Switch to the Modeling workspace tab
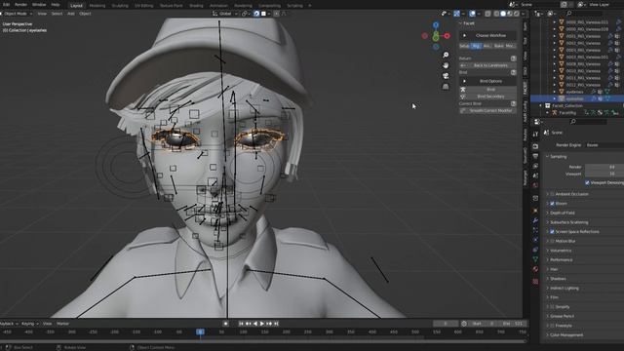This screenshot has width=624, height=351. (x=97, y=6)
